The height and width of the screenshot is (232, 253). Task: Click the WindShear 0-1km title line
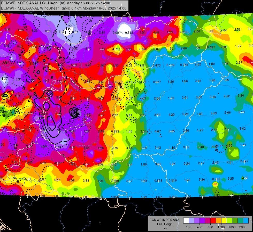point(64,8)
